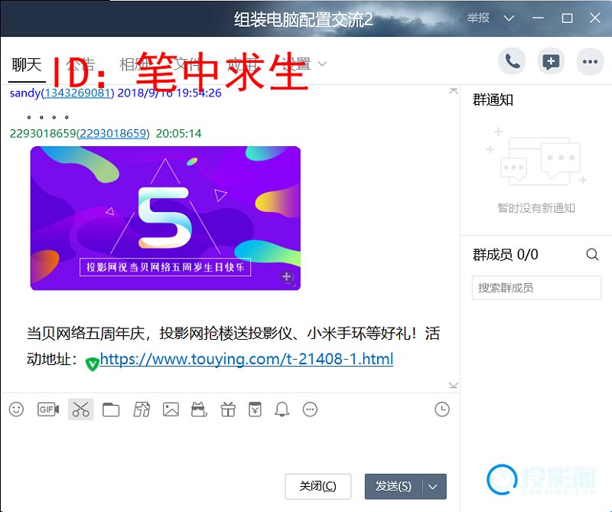Expand the chevron beside 设置
The image size is (612, 512).
pos(322,64)
